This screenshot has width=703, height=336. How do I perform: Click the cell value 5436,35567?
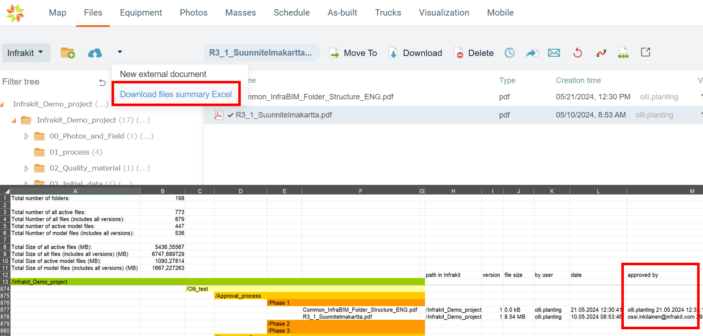[x=162, y=247]
